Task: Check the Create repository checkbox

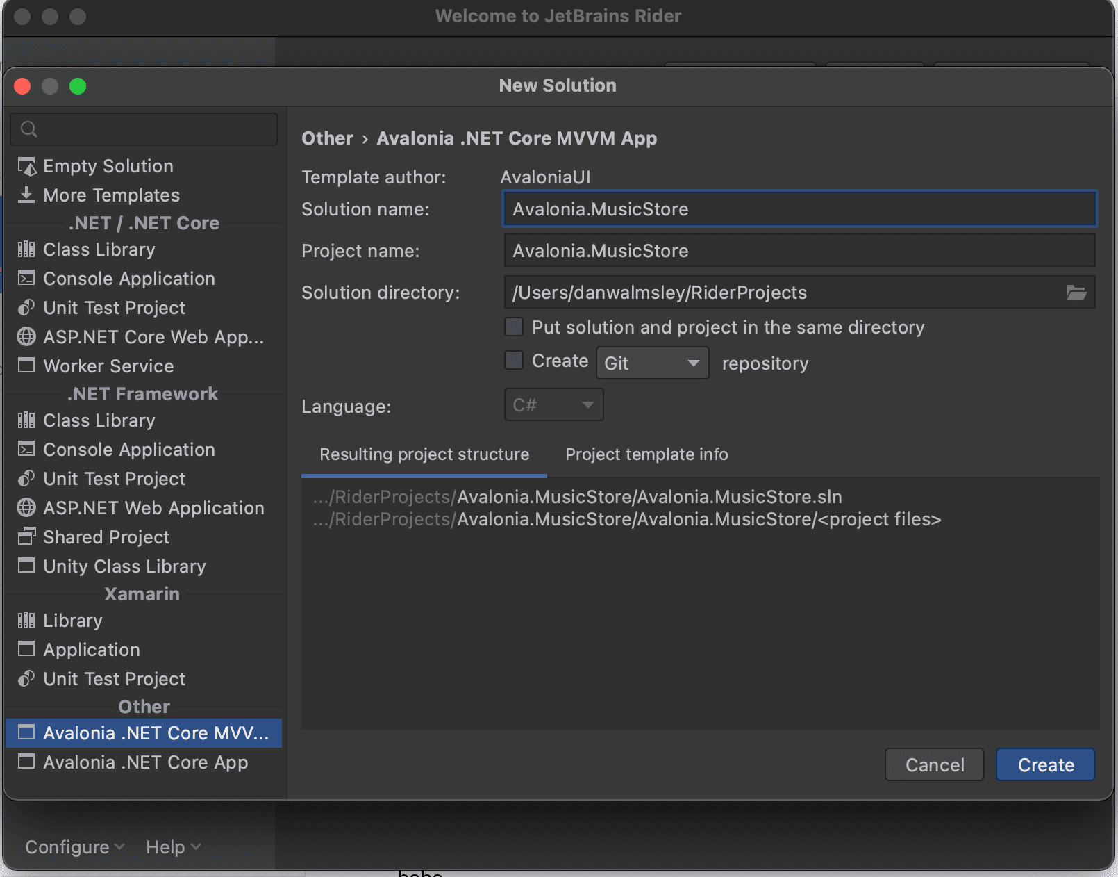Action: tap(514, 361)
